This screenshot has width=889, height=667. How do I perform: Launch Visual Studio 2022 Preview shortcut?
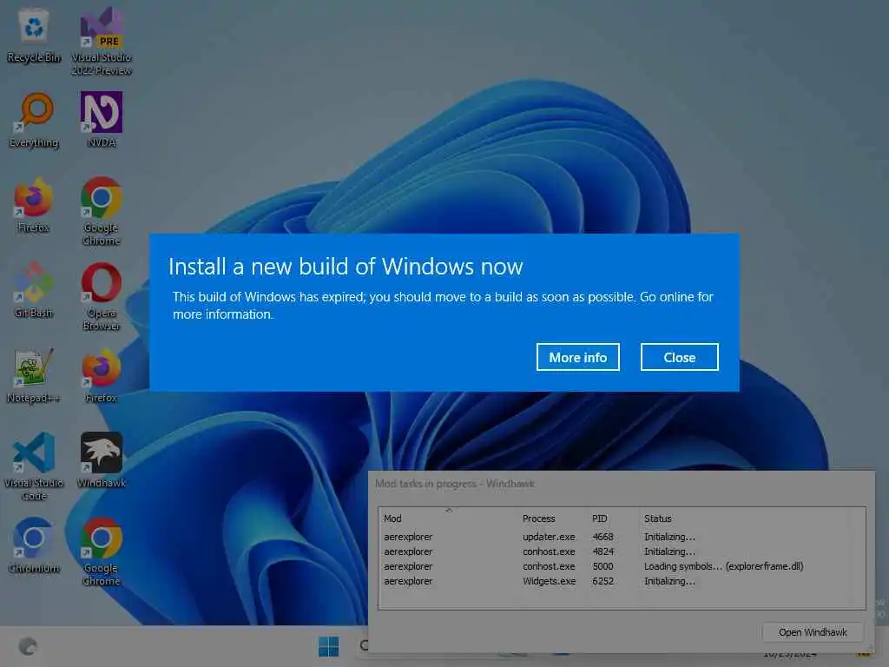(x=102, y=41)
